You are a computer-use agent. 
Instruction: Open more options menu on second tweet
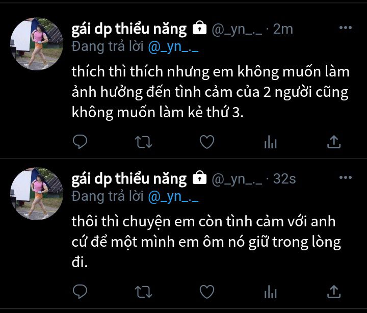click(346, 177)
